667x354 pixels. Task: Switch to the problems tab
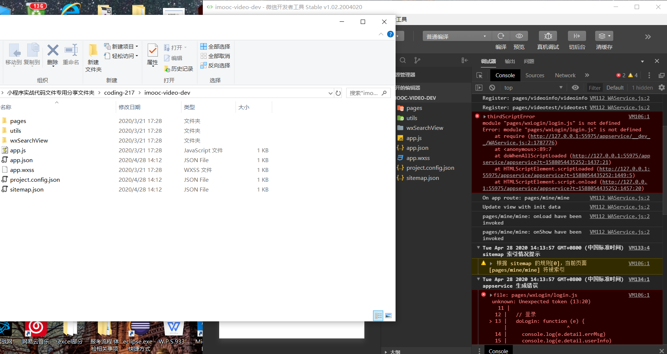pyautogui.click(x=529, y=61)
